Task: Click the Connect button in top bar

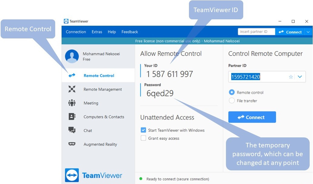Action: coord(290,32)
